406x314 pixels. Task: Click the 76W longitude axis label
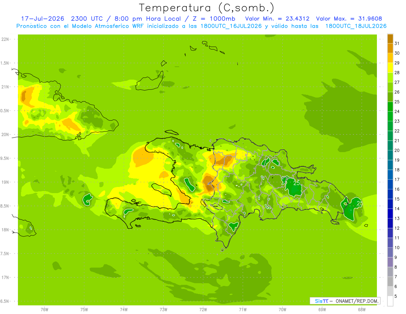coord(44,309)
